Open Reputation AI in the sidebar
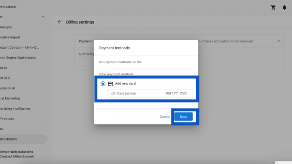Viewport: 292px width, 164px height. [x=8, y=88]
